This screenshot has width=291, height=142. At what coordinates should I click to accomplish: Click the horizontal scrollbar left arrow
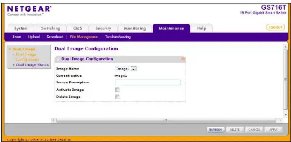point(53,120)
